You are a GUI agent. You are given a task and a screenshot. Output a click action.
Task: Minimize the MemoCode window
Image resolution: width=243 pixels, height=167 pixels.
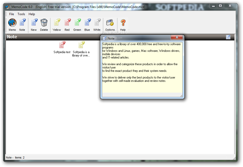[x=213, y=6]
